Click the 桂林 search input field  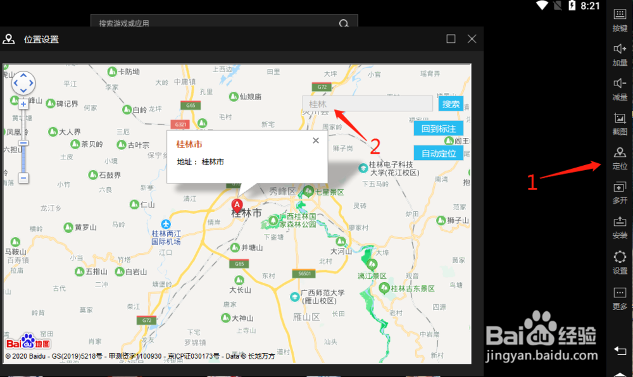pyautogui.click(x=367, y=103)
